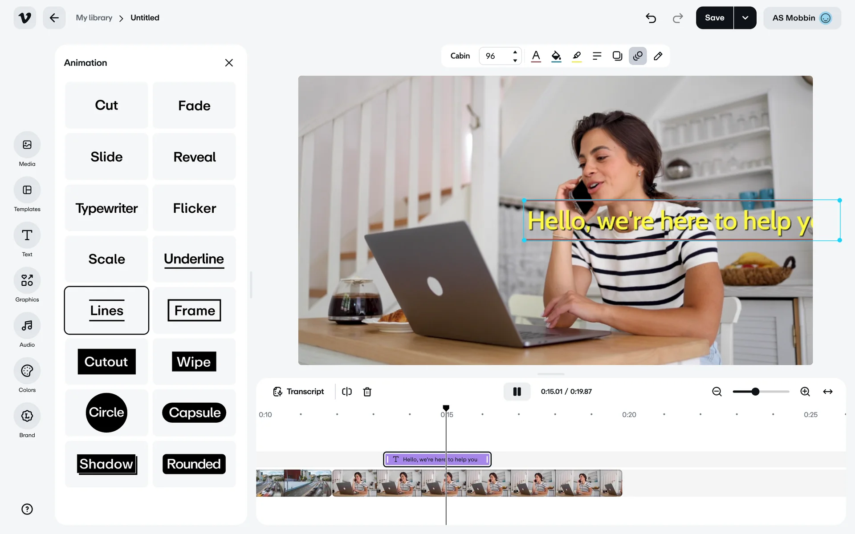Delete selected clip with trash icon
The width and height of the screenshot is (855, 534).
tap(367, 392)
